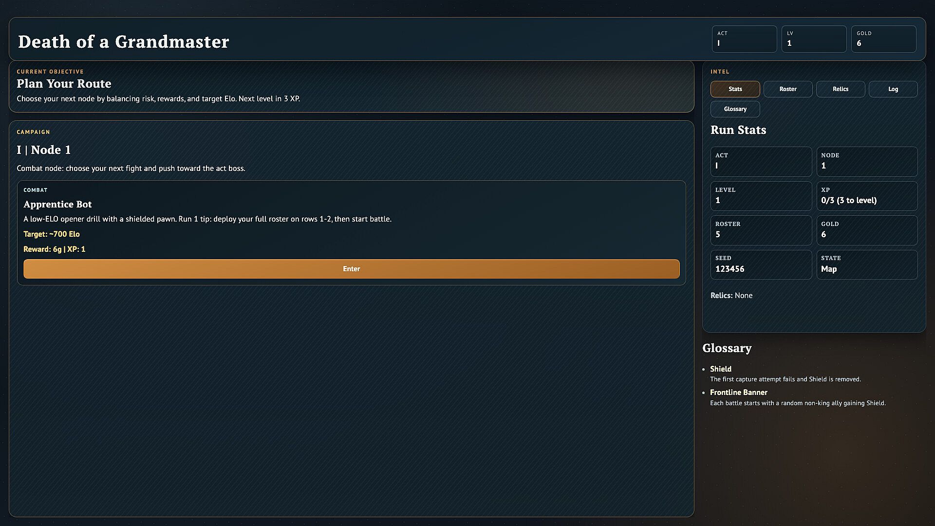Image resolution: width=935 pixels, height=526 pixels.
Task: Show the Log tab
Action: pyautogui.click(x=893, y=89)
